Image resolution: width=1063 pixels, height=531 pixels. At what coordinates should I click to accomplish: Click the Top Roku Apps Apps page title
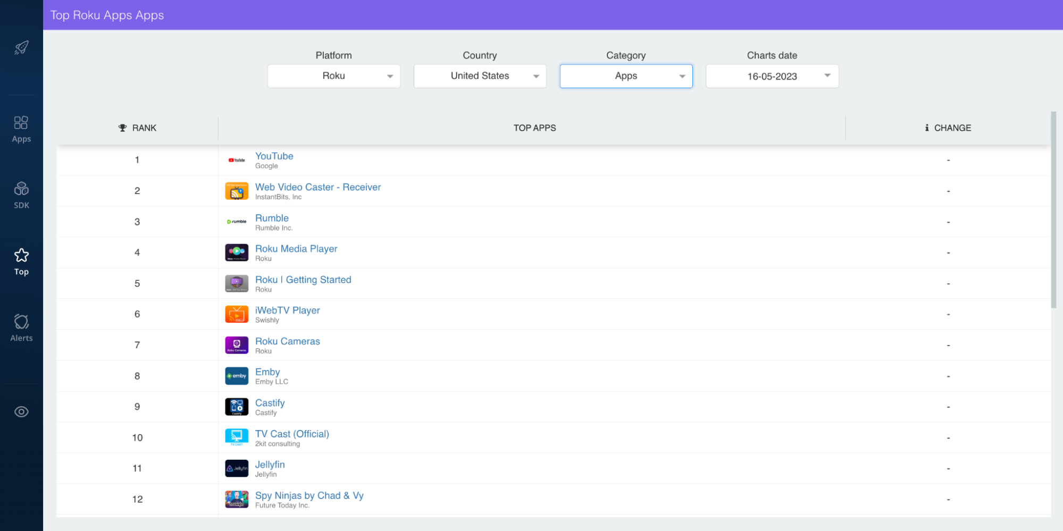click(x=107, y=15)
